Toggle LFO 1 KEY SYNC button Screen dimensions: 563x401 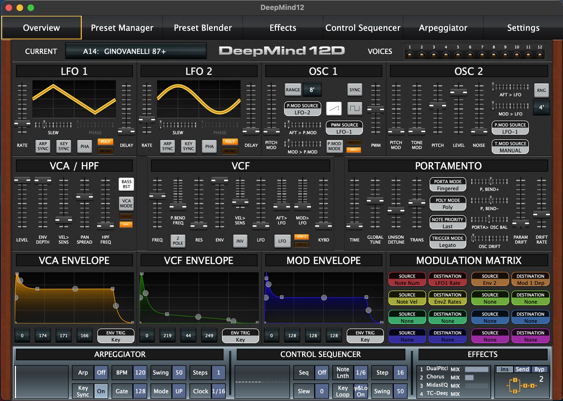pyautogui.click(x=64, y=146)
